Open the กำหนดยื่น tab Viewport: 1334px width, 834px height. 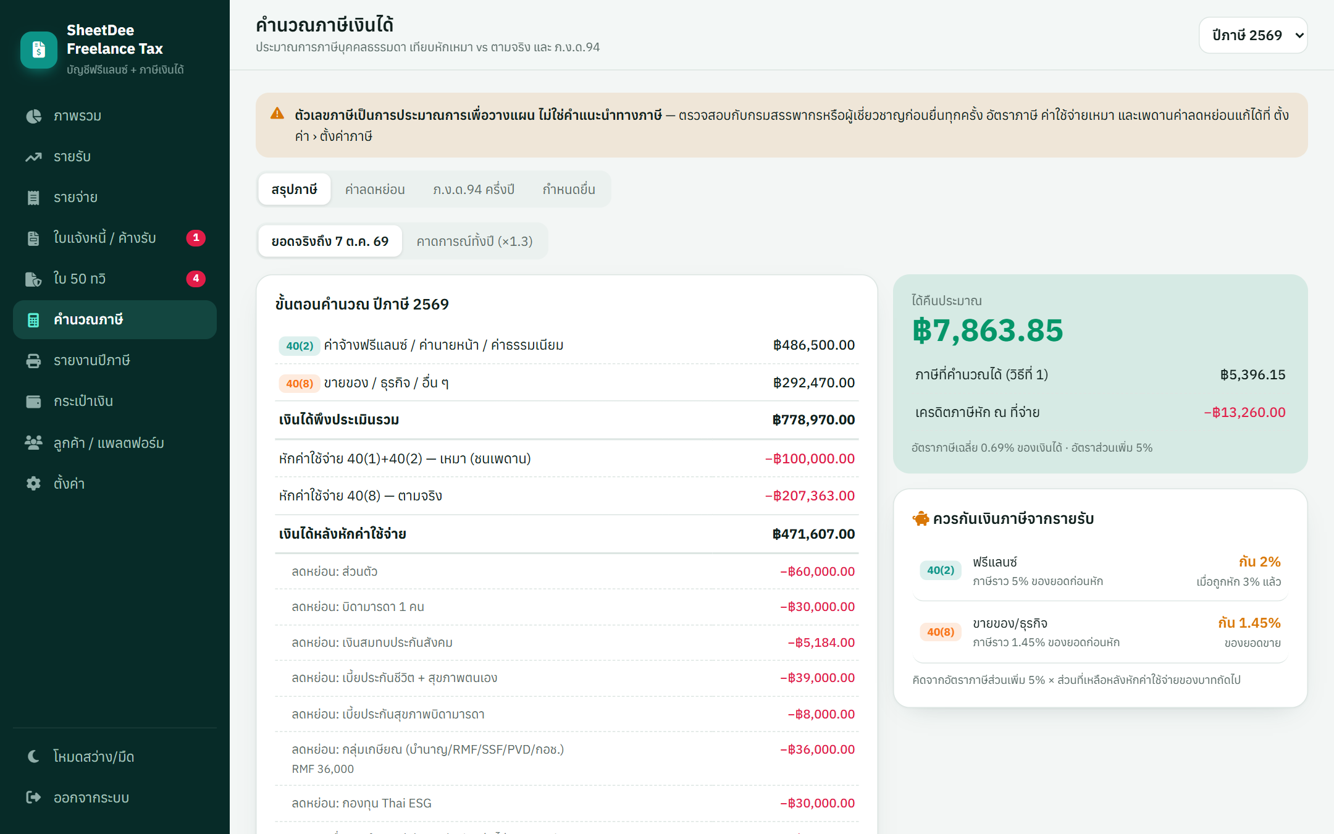pyautogui.click(x=569, y=189)
